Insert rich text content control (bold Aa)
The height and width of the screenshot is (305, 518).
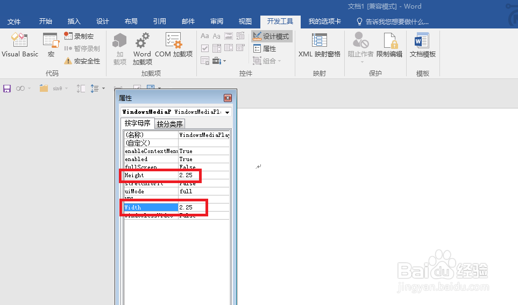[x=204, y=36]
